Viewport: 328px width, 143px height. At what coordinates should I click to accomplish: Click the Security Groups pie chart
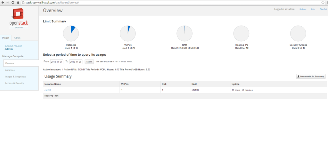[x=298, y=34]
